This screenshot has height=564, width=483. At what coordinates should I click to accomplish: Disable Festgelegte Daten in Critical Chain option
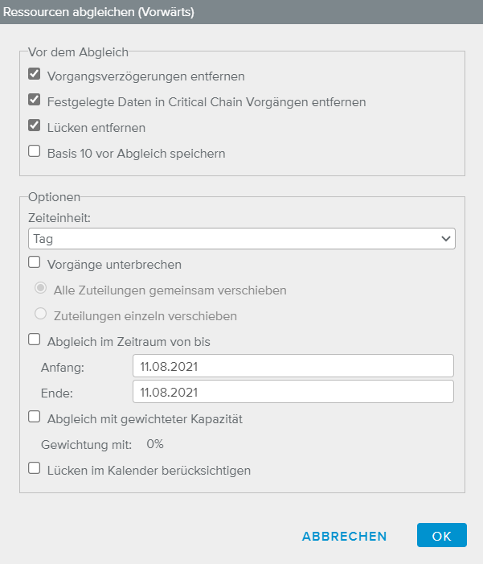pos(35,101)
